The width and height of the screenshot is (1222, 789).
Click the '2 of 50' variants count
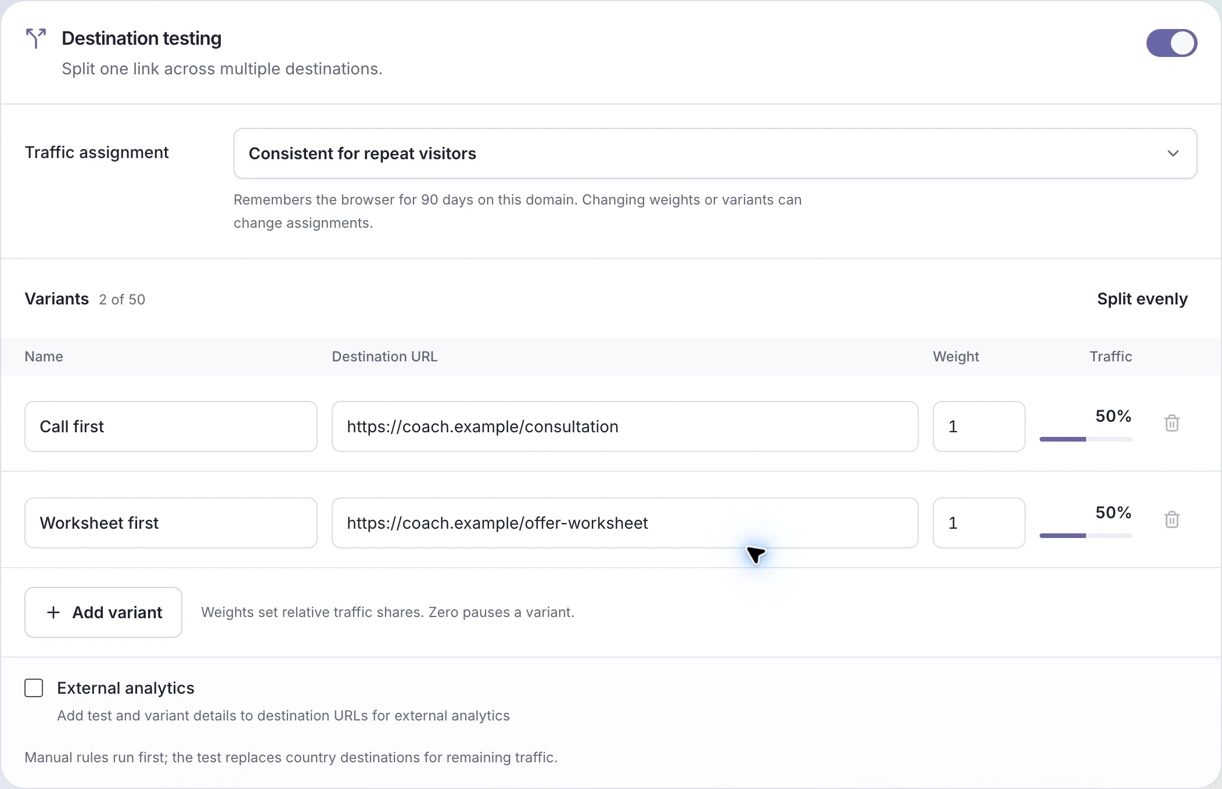122,300
